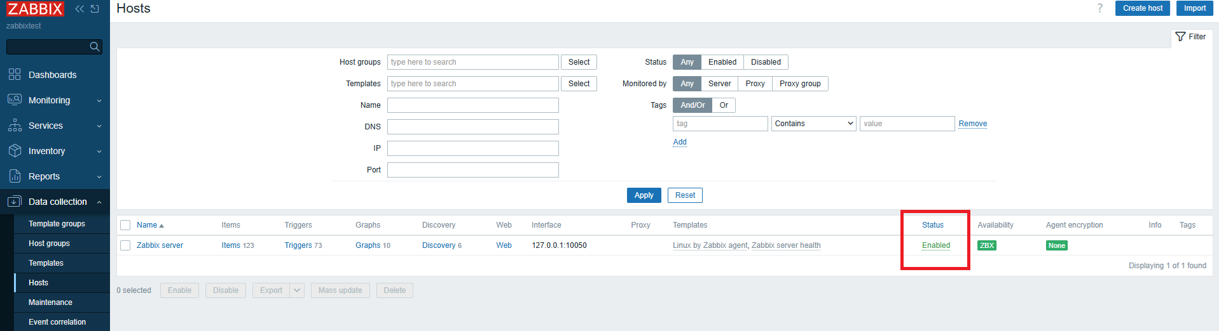Viewport: 1219px width, 331px height.
Task: Click the None encryption badge
Action: pos(1057,245)
